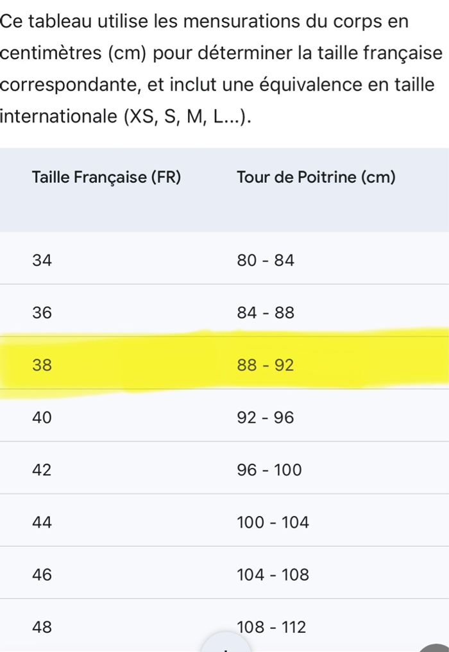Tap the "96 - 100" chest range
Screen dimensions: 449x652
pyautogui.click(x=269, y=470)
